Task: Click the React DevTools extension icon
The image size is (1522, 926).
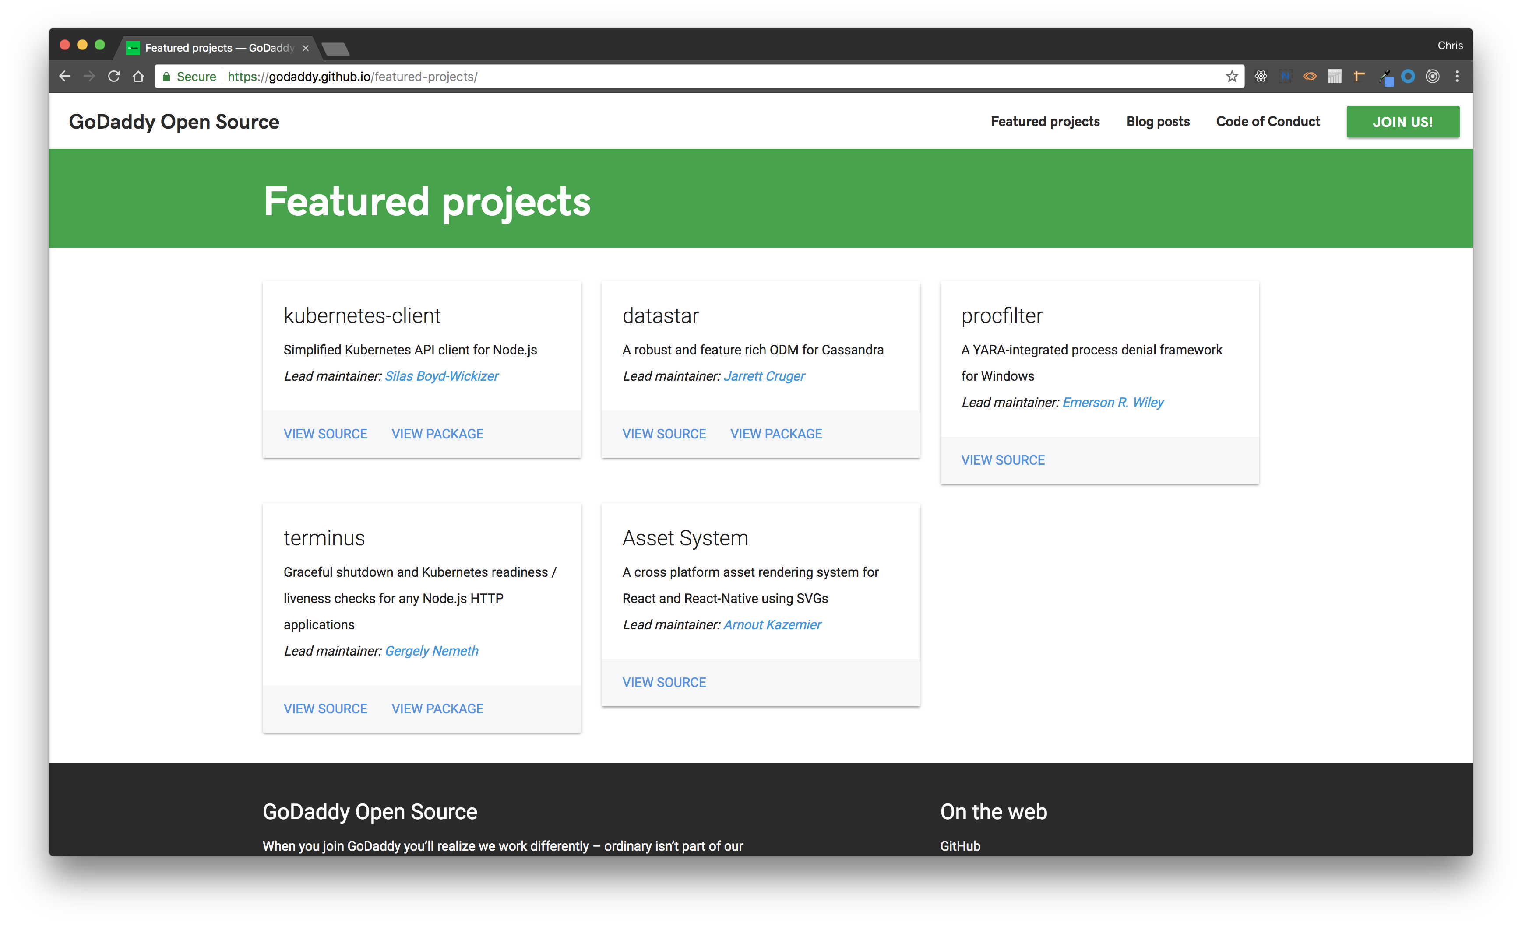Action: pyautogui.click(x=1261, y=77)
